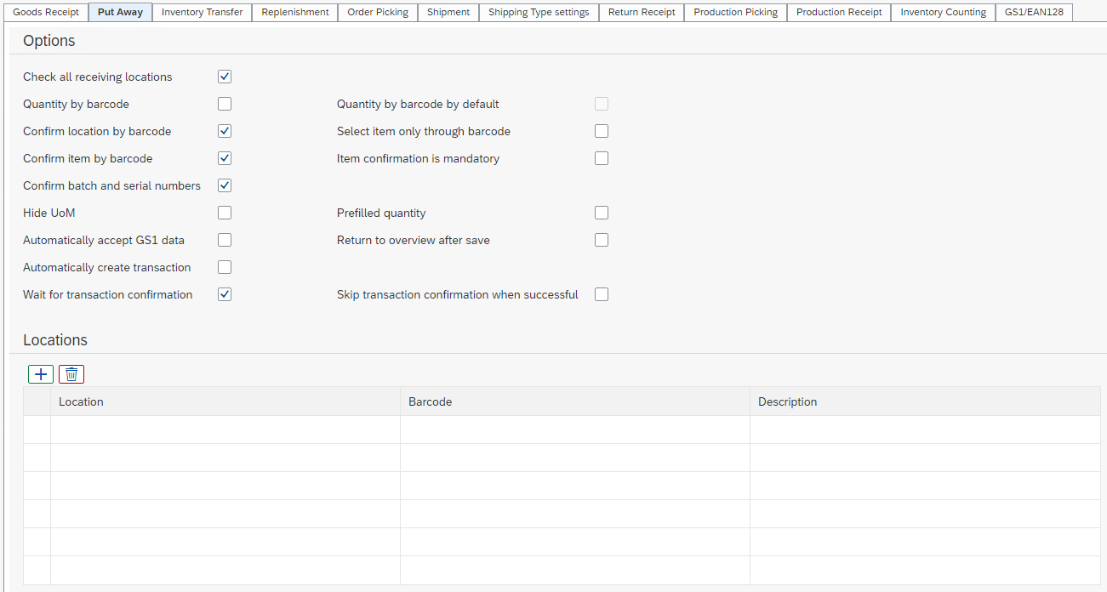Check Prefilled quantity option
Screen dimensions: 1107x592
click(x=602, y=213)
